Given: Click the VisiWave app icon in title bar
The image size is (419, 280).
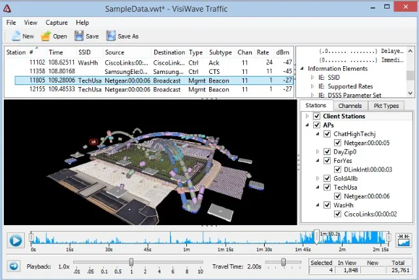Looking at the screenshot, I should coord(7,9).
